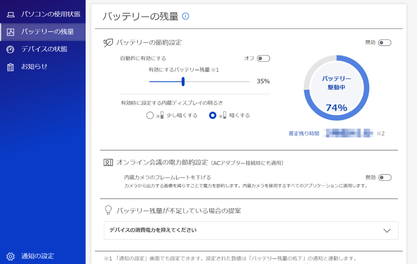Screen dimensions: 417x264
Task: Click the gauge icon for デバイスの状態
Action: (x=11, y=49)
